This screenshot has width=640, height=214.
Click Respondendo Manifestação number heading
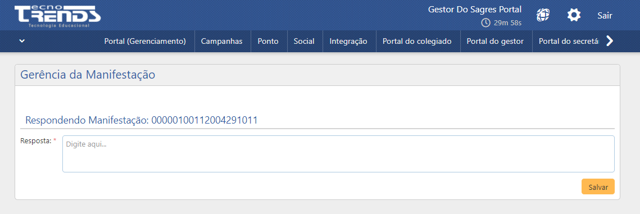pyautogui.click(x=141, y=120)
